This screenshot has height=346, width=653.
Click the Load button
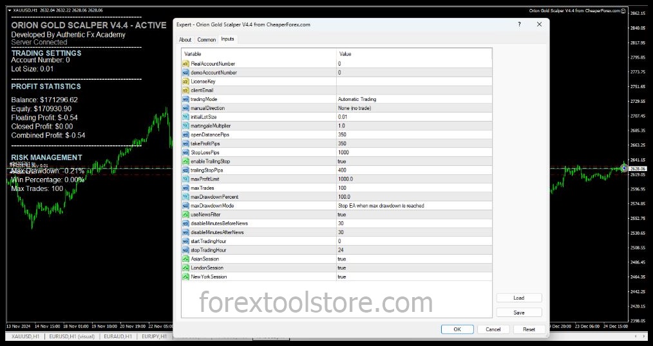[519, 298]
